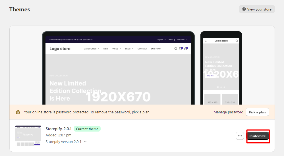284x156 pixels.
Task: Open the Manage password link
Action: click(x=228, y=112)
